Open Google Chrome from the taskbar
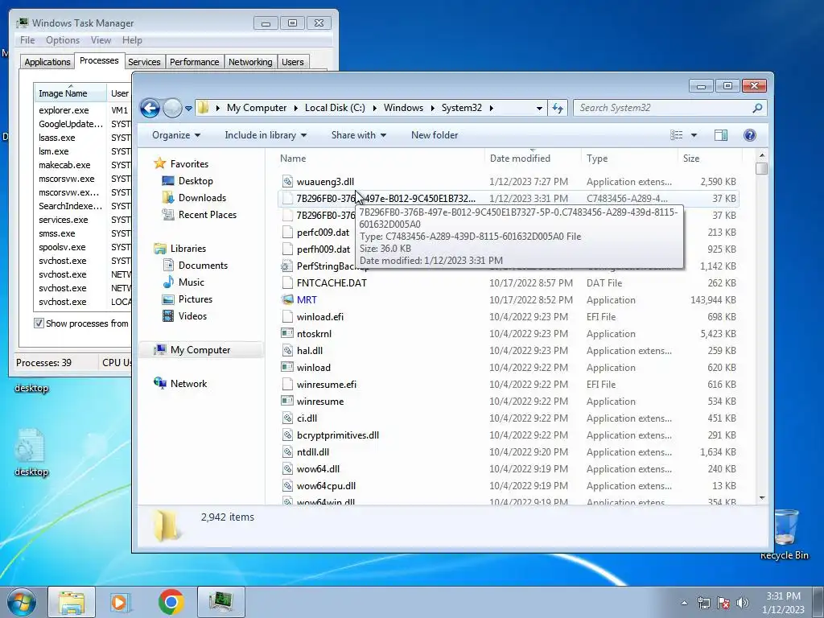The height and width of the screenshot is (618, 824). coord(171,602)
